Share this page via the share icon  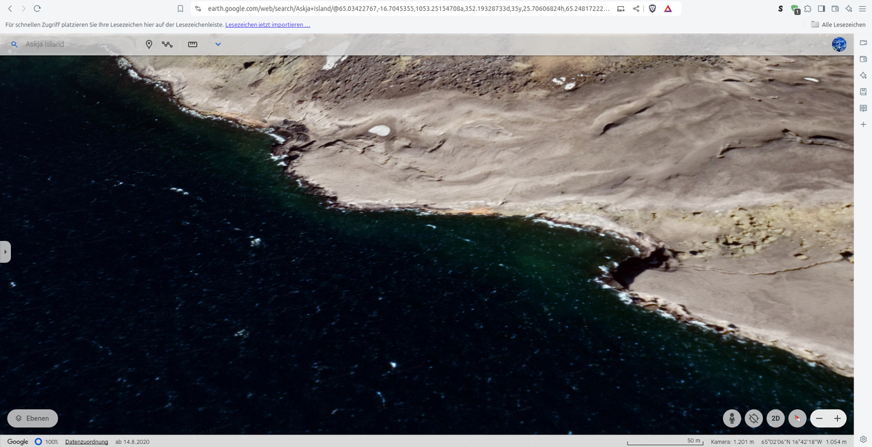(636, 9)
